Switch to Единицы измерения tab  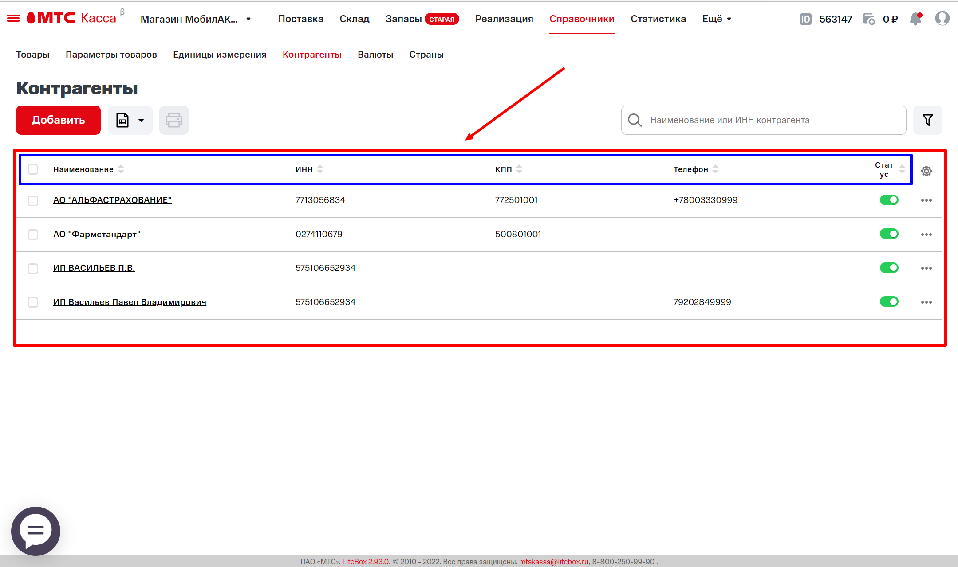[x=220, y=55]
